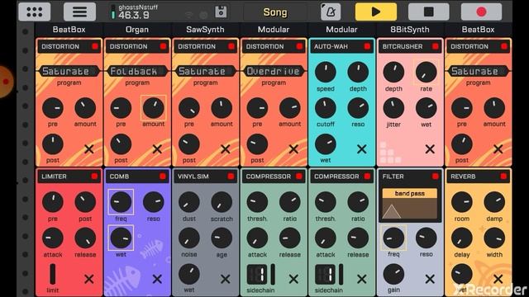Screen dimensions: 529x297
Task: Click the Filter gain knob
Action: pyautogui.click(x=393, y=274)
